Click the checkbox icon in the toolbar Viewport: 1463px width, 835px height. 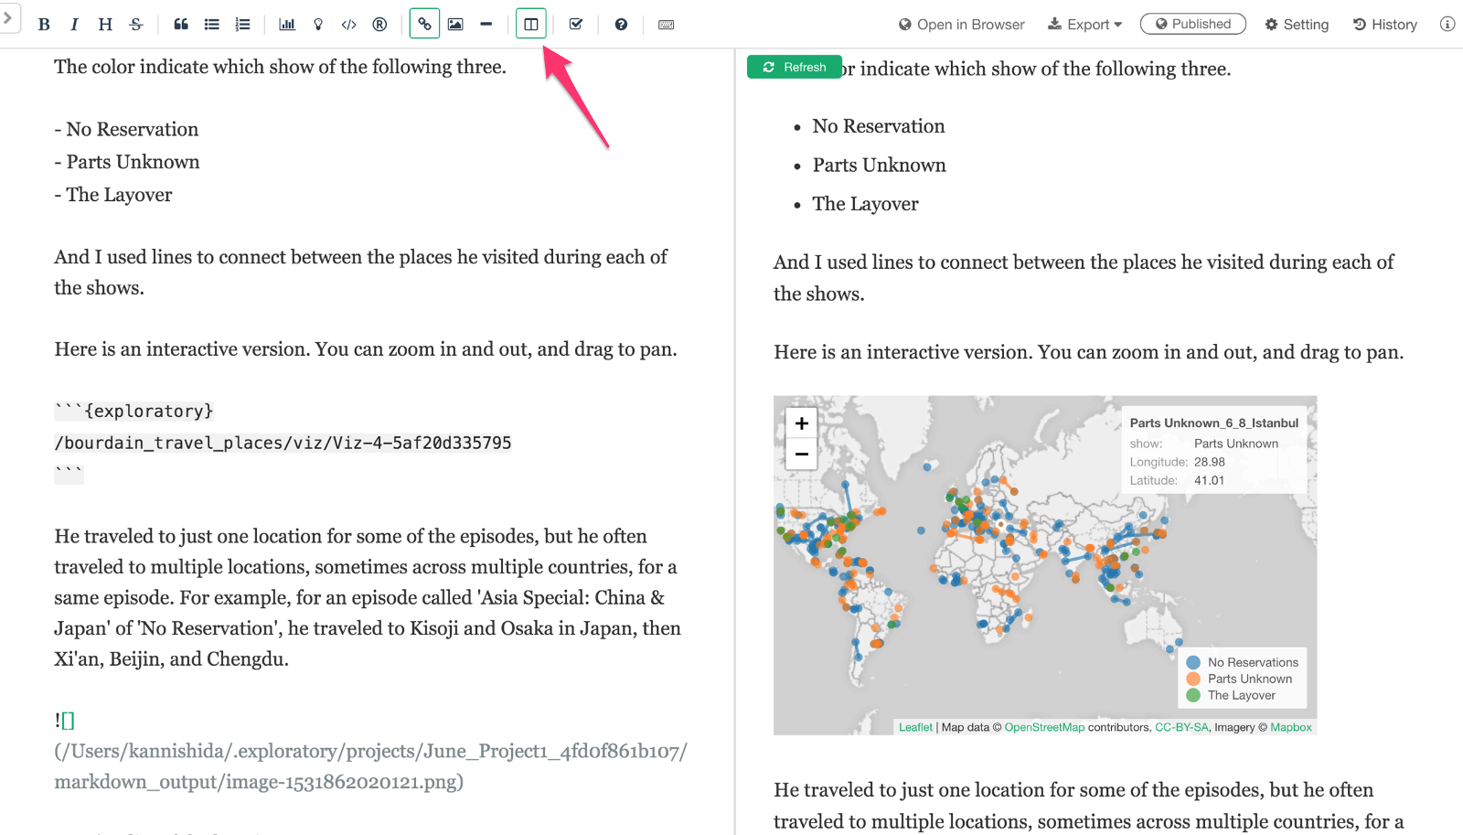point(576,25)
